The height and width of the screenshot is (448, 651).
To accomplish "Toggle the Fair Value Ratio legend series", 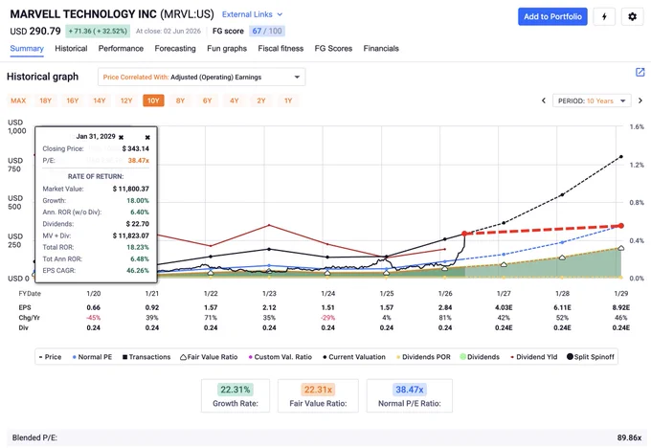I will (x=209, y=357).
